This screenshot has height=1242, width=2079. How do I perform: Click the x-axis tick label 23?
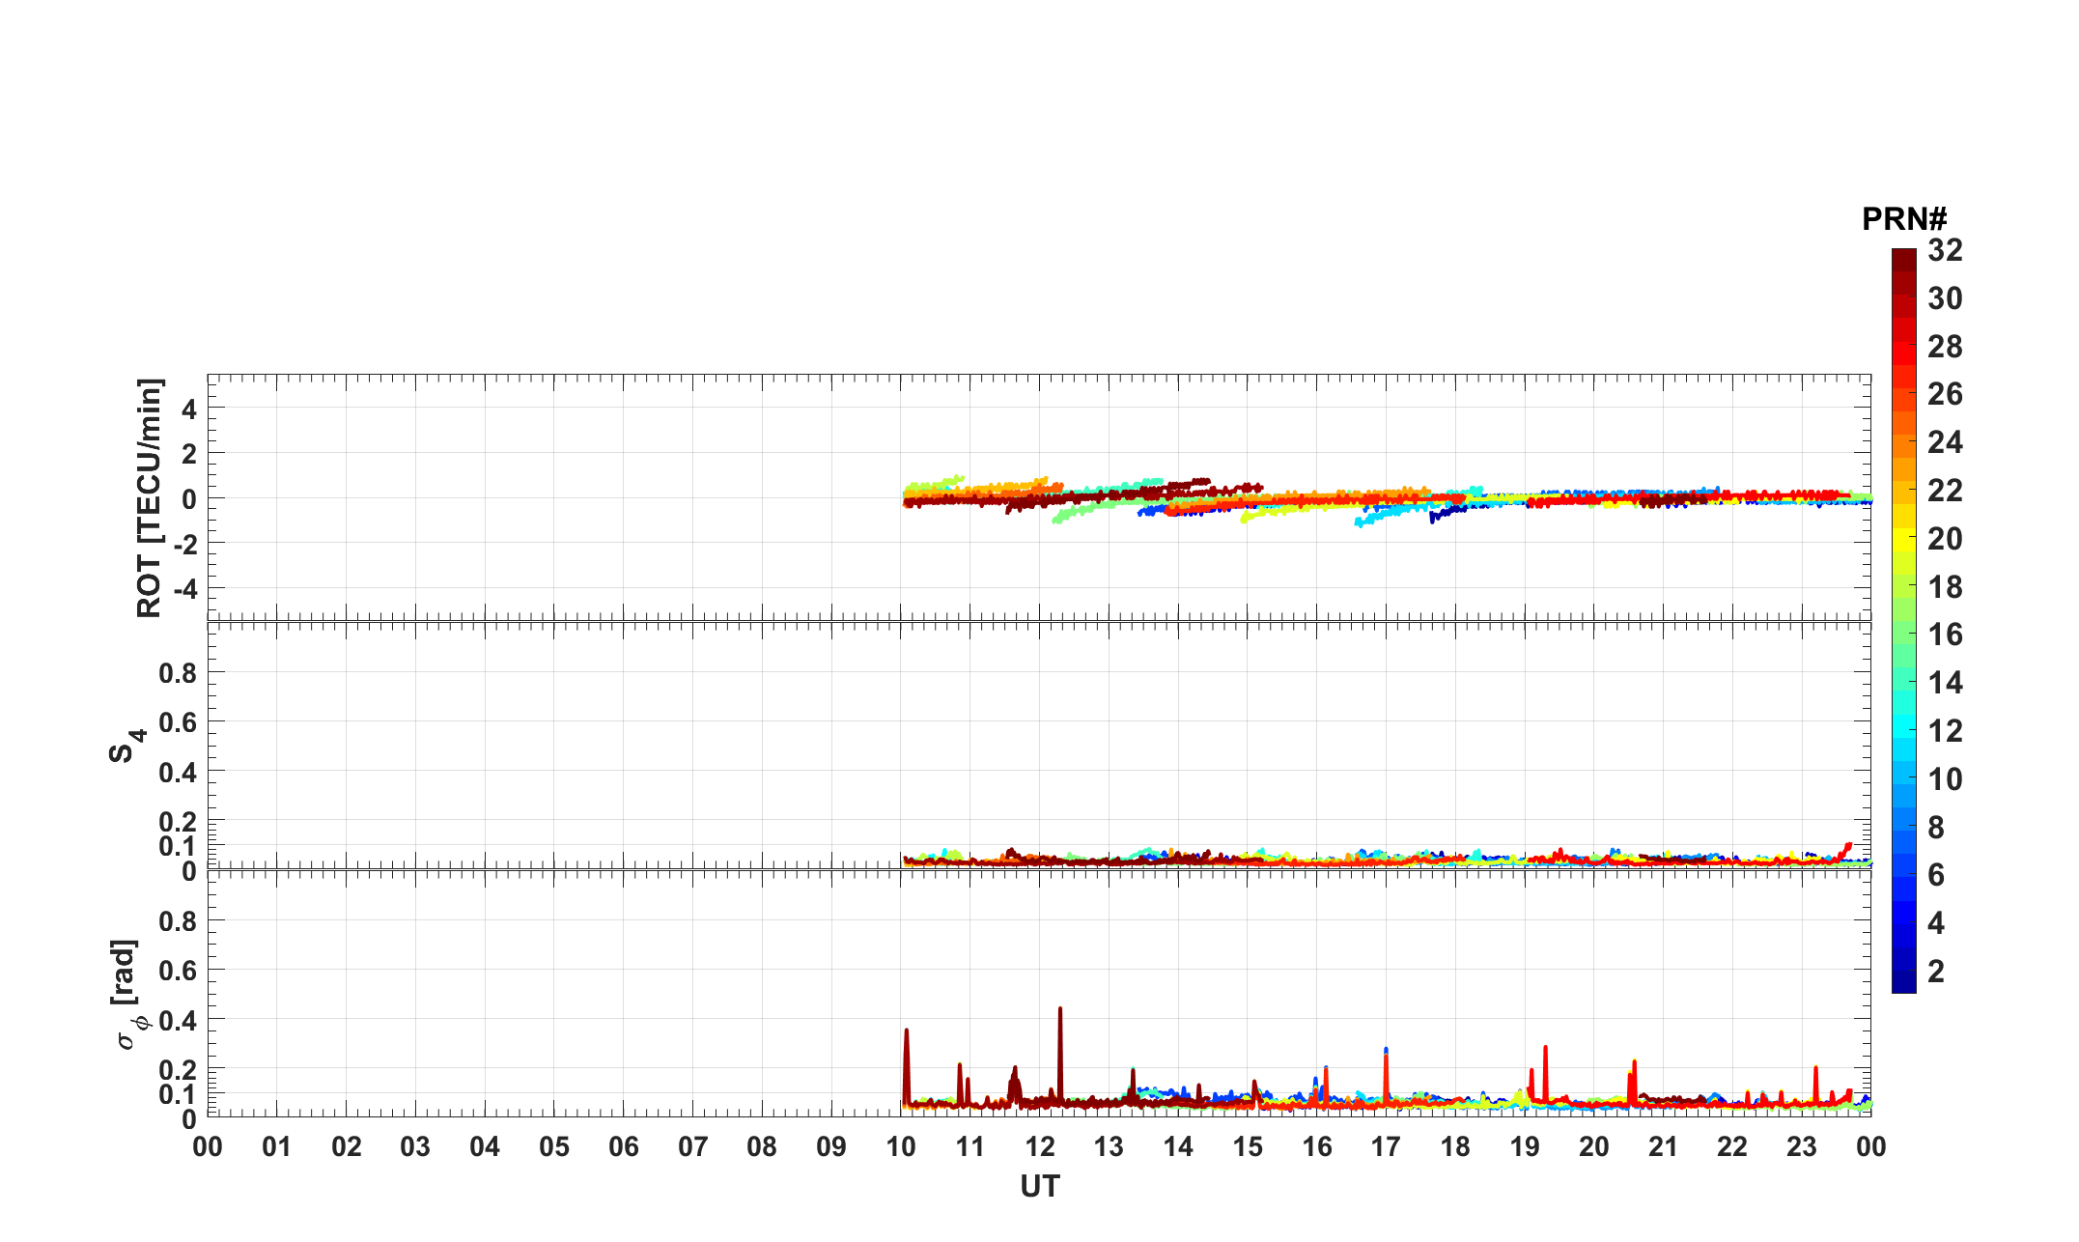1801,1147
